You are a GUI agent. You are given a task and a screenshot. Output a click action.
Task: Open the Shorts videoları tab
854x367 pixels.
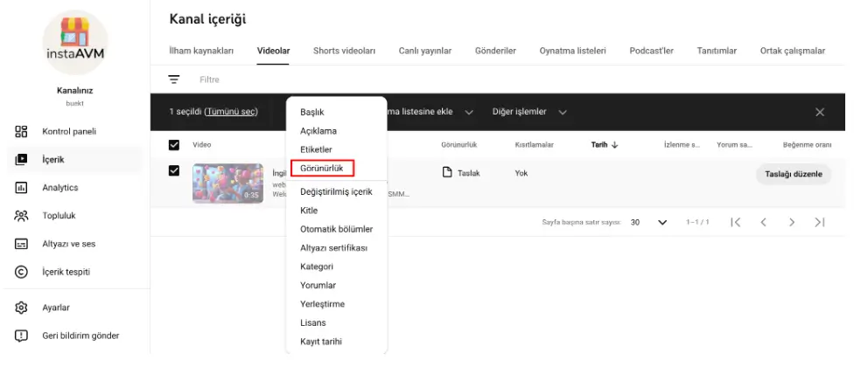(344, 51)
